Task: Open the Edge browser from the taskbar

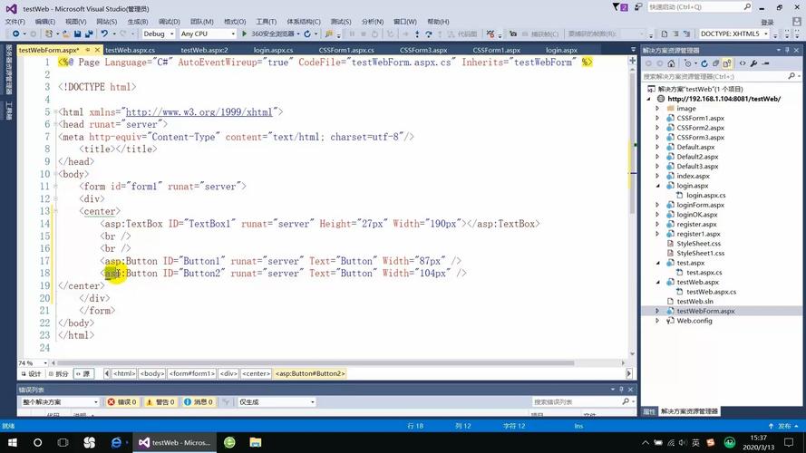Action: 116,442
